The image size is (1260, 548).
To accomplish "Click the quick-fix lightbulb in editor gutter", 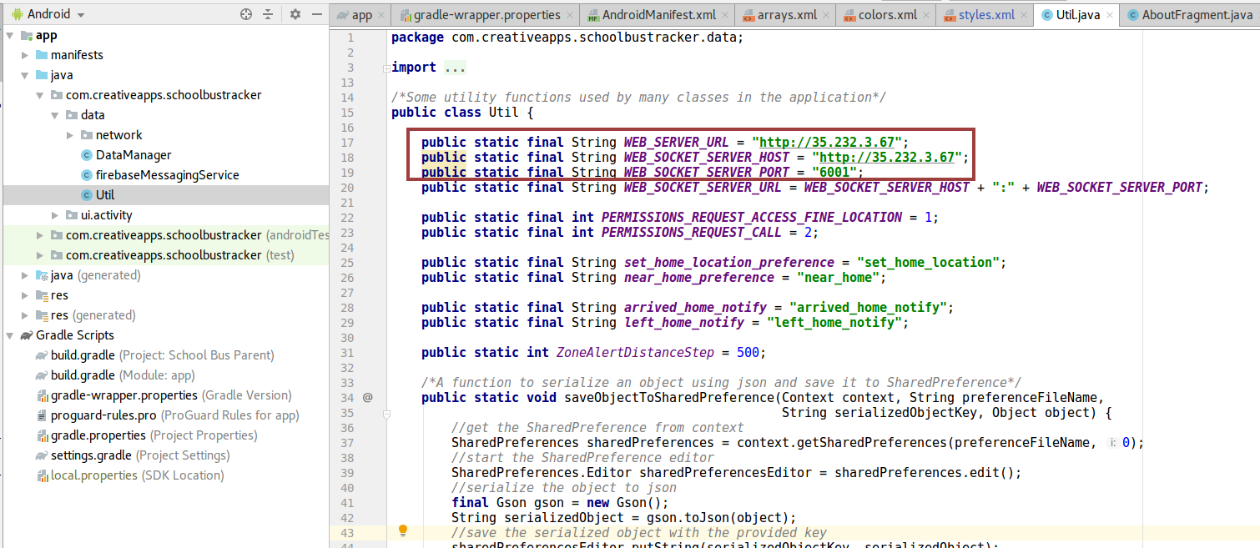I will tap(403, 530).
